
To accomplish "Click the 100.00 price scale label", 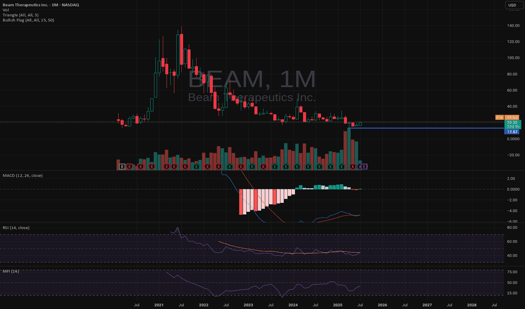I will click(x=513, y=58).
